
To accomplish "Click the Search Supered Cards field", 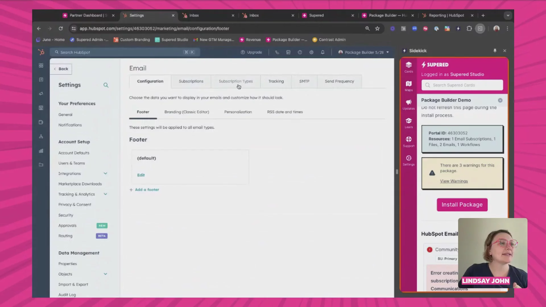I will [x=462, y=85].
